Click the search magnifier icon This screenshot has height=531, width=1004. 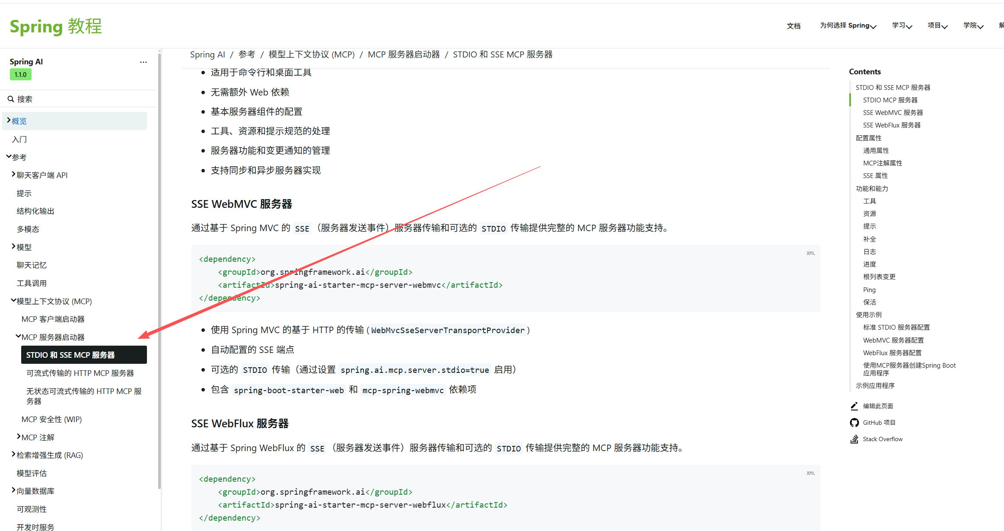click(11, 99)
